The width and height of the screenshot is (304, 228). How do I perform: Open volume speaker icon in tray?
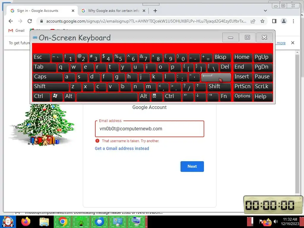(x=276, y=221)
